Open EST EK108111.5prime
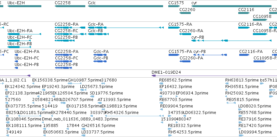The width and height of the screenshot is (277, 137). tap(7, 129)
